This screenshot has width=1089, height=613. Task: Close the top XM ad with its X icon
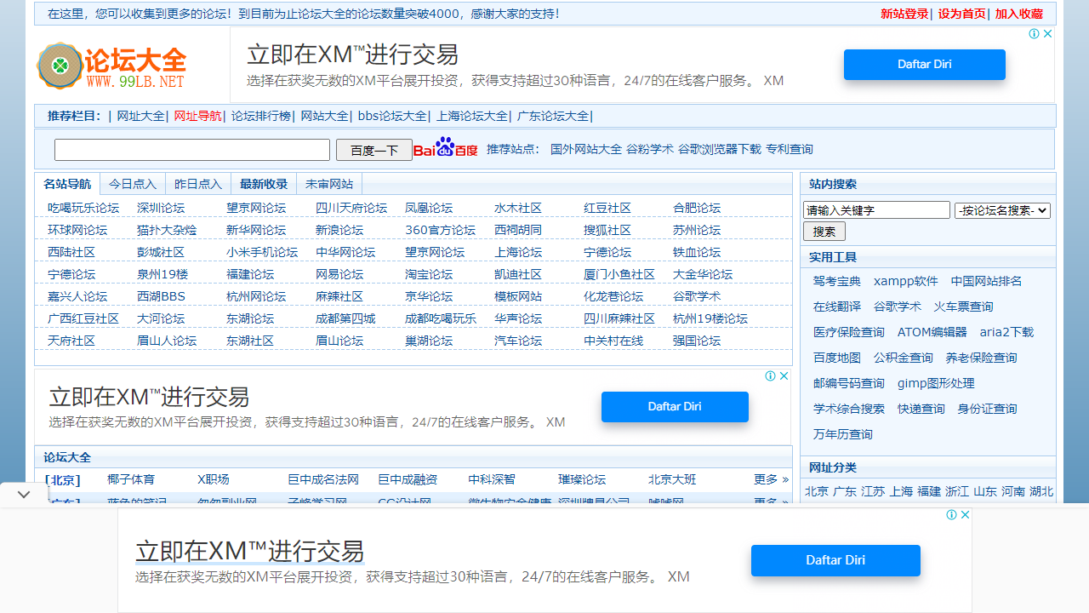(x=1047, y=33)
